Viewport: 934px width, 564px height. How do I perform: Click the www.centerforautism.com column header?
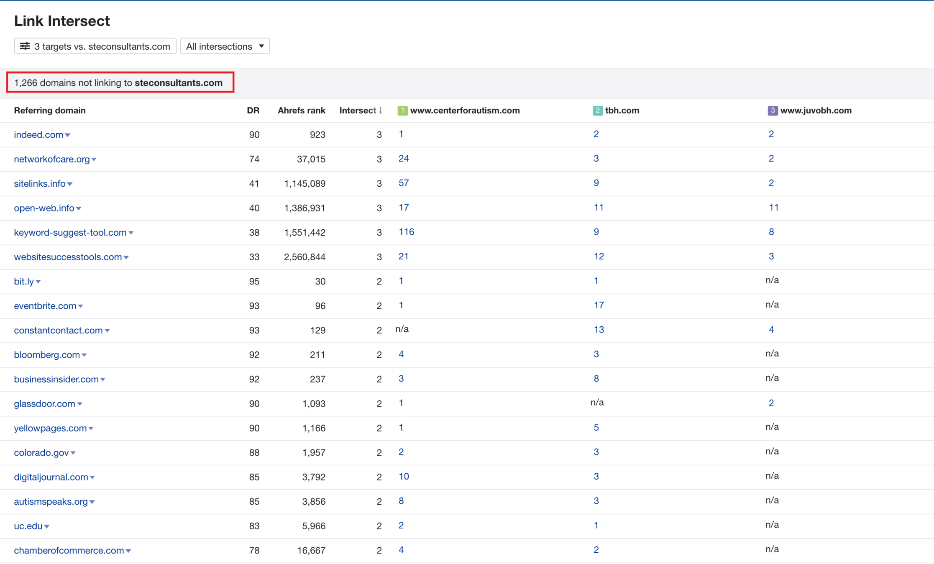(x=465, y=111)
